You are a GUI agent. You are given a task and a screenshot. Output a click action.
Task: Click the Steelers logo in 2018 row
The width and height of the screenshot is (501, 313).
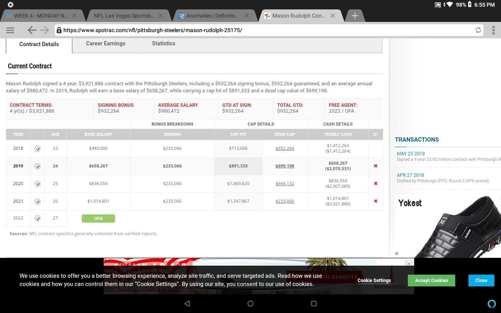tap(38, 149)
